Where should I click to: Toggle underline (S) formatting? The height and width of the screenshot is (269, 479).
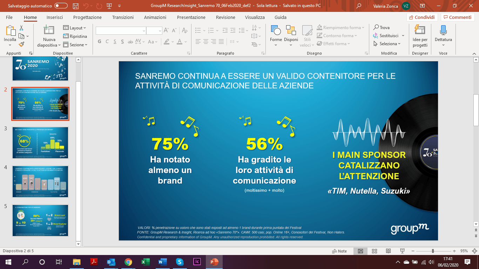(x=115, y=42)
